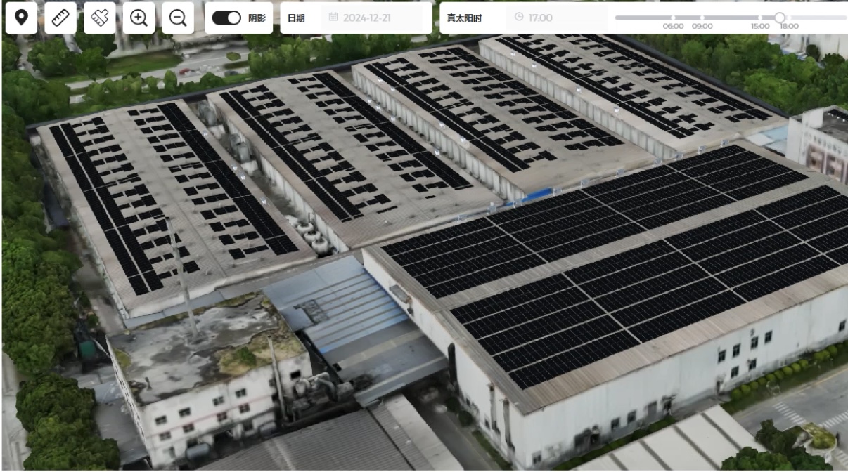
Task: Toggle the 阴影 shadow switch off
Action: pyautogui.click(x=226, y=18)
